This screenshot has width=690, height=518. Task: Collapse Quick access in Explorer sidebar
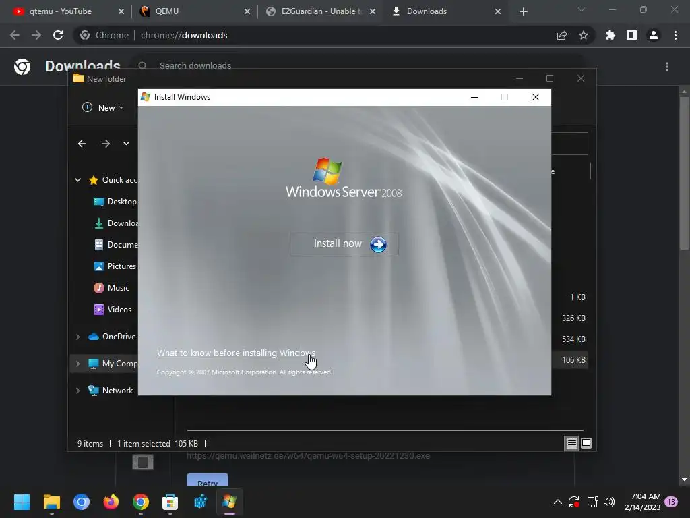click(78, 179)
